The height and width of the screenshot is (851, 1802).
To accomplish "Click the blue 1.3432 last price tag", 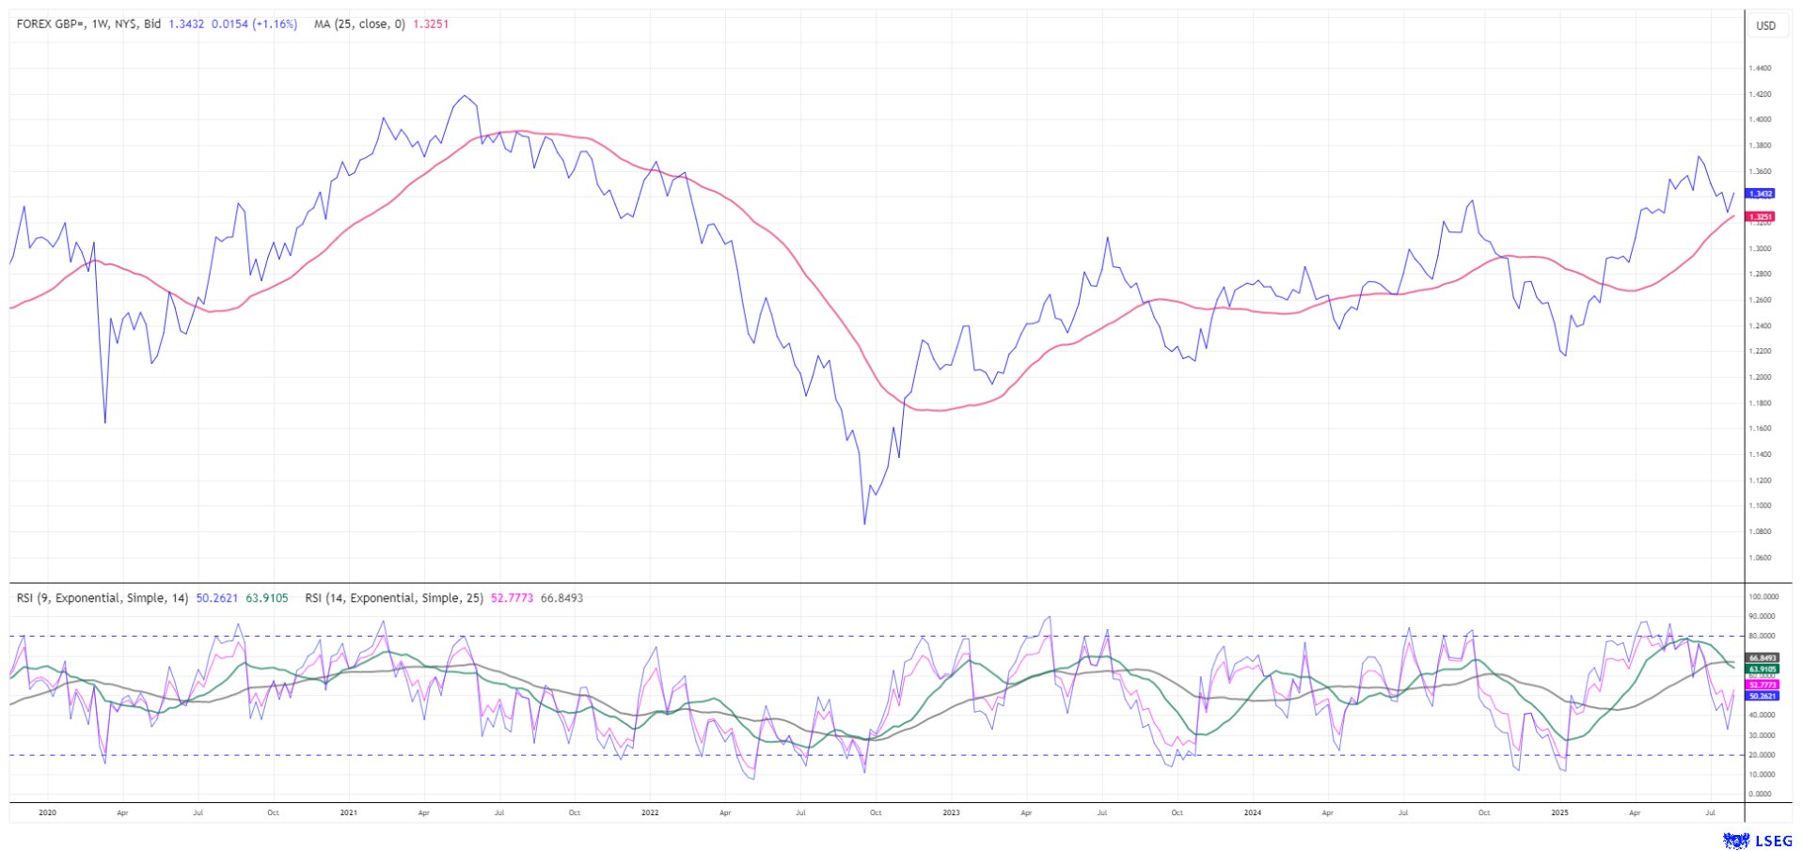I will point(1761,194).
